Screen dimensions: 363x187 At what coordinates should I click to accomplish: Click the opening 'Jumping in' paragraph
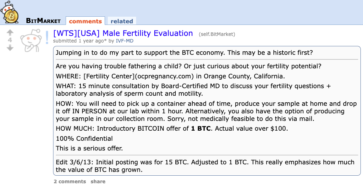click(184, 53)
